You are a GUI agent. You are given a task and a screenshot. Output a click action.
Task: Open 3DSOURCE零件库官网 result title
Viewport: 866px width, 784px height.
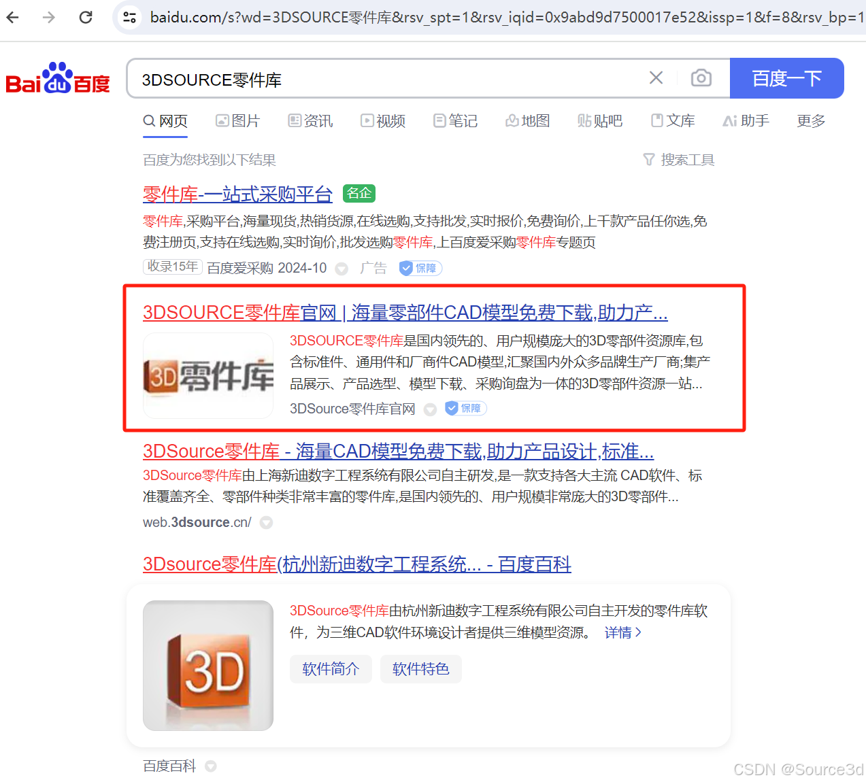click(x=405, y=313)
